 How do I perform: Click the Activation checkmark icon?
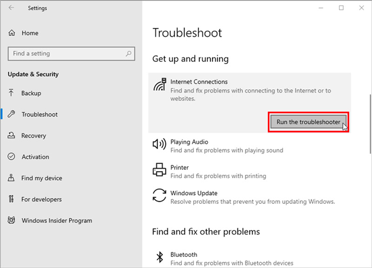point(12,157)
